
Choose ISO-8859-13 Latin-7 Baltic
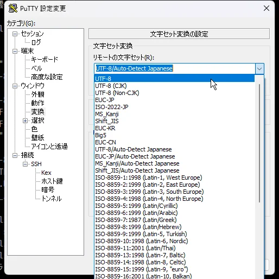(174, 255)
